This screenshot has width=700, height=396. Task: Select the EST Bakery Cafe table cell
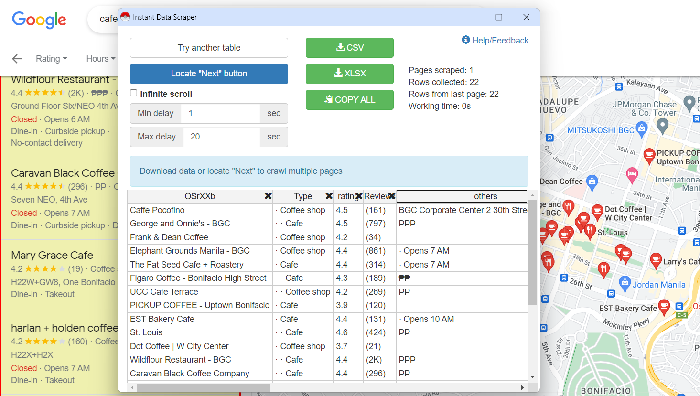pyautogui.click(x=200, y=319)
